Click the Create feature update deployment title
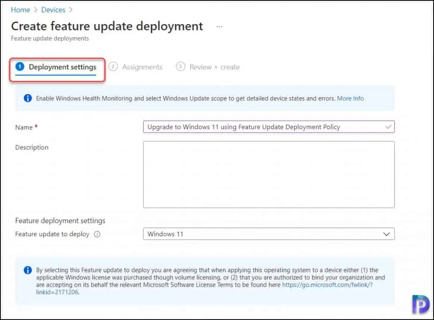The image size is (434, 320). tap(107, 27)
